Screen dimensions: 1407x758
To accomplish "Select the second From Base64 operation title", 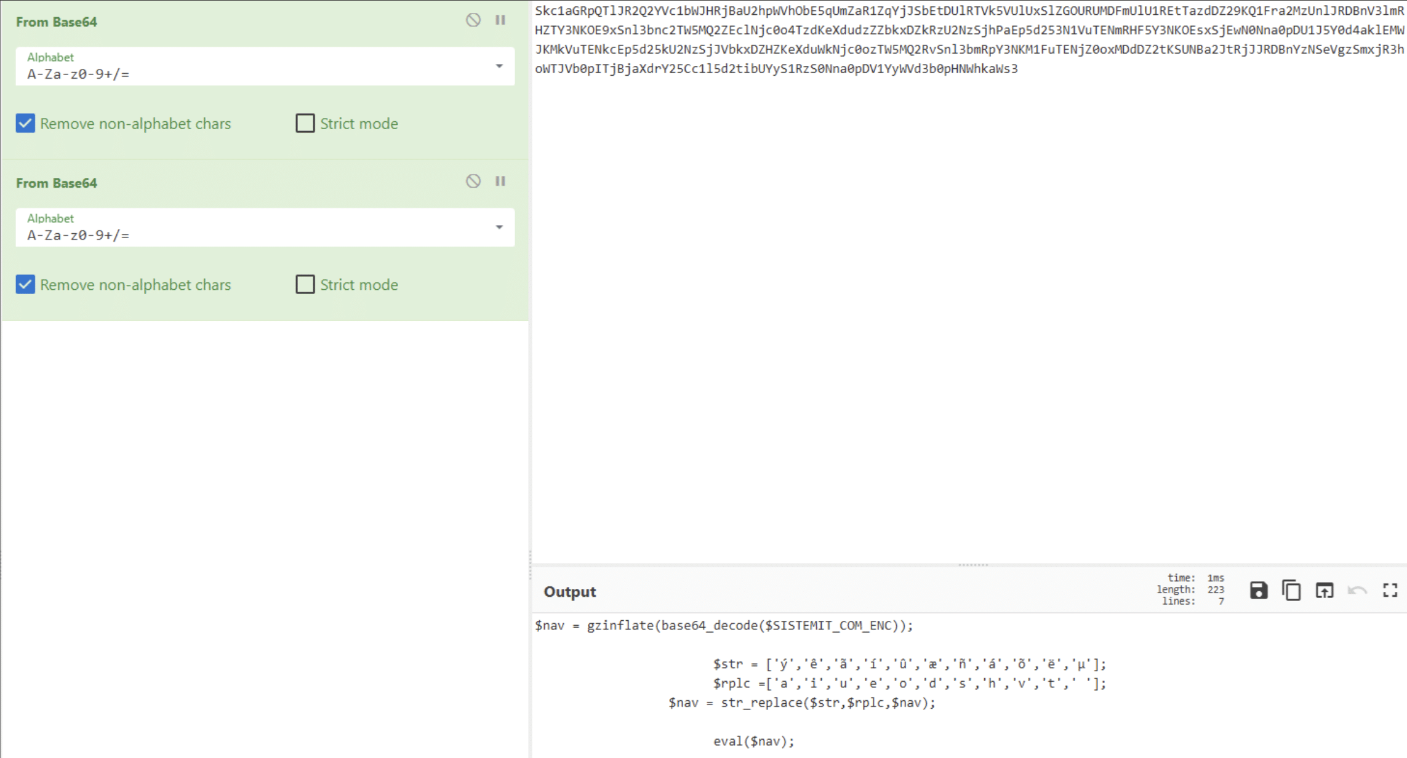I will click(57, 183).
